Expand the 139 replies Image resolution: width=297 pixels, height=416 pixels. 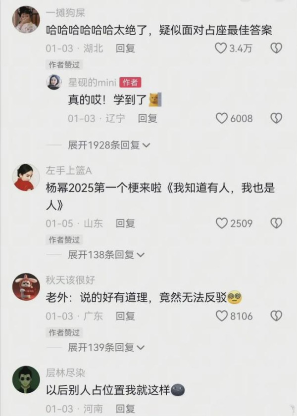click(x=106, y=347)
